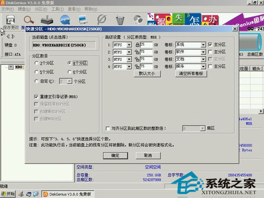Open the View (查看) menu
264x198 pixels.
point(74,9)
